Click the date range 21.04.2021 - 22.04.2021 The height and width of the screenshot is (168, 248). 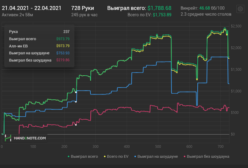coord(32,8)
